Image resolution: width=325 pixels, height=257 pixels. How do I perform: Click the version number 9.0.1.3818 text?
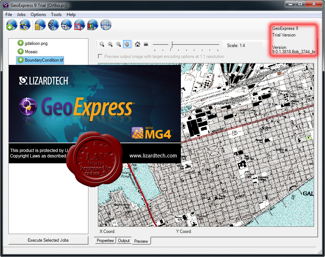294,52
